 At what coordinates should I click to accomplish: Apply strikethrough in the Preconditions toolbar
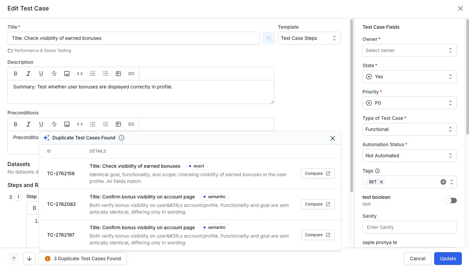pyautogui.click(x=54, y=124)
